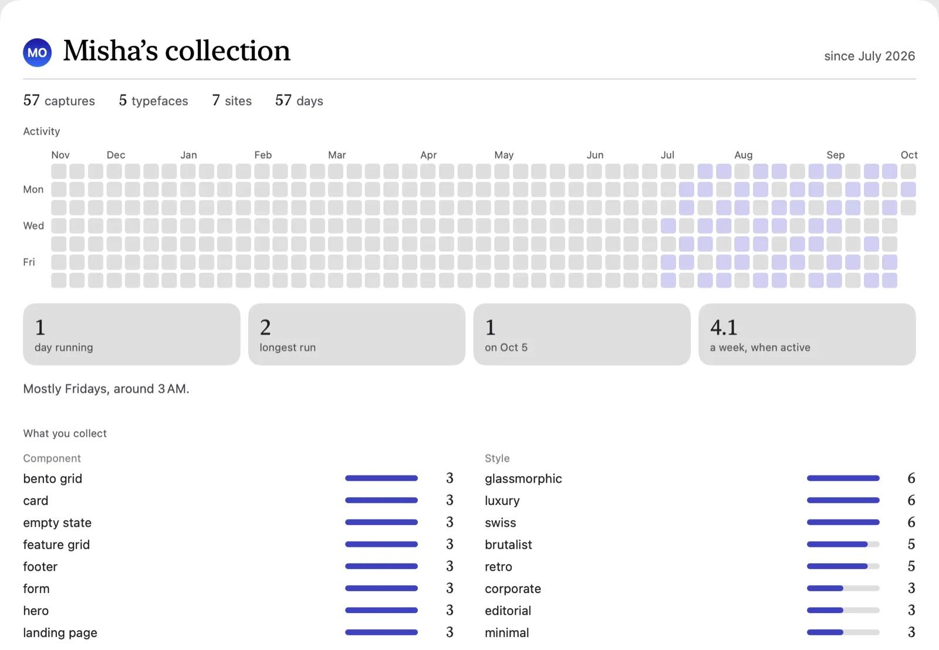Select the 'landing page' component row
The height and width of the screenshot is (650, 939).
[238, 632]
